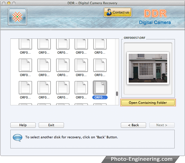This screenshot has height=163, width=185.
Task: Click the speech bubble hint icon
Action: click(18, 138)
